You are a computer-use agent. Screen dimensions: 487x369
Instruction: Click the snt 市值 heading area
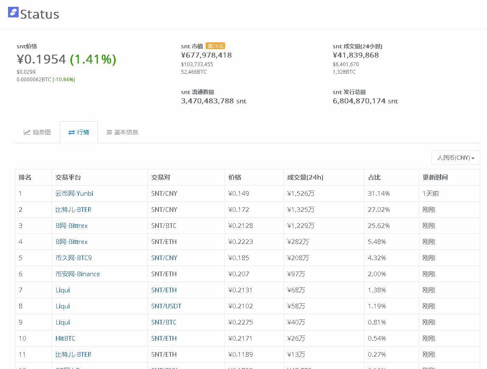tap(192, 46)
